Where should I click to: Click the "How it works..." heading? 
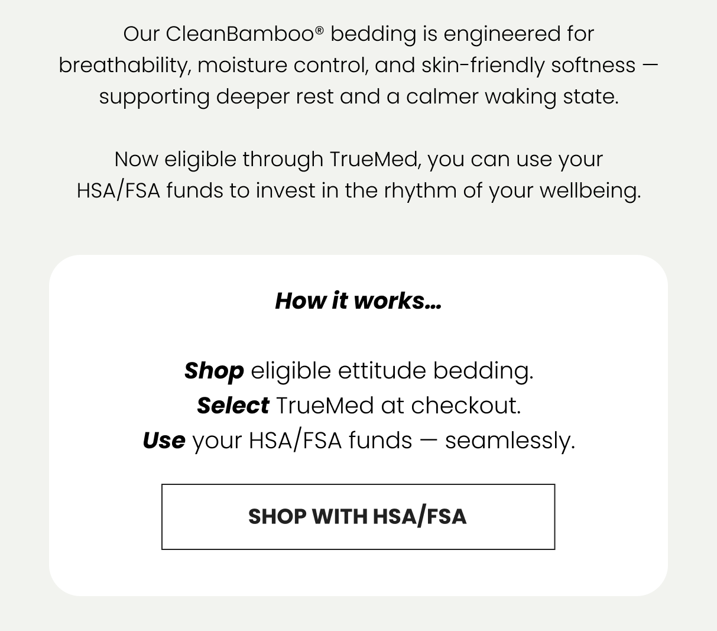(x=358, y=300)
